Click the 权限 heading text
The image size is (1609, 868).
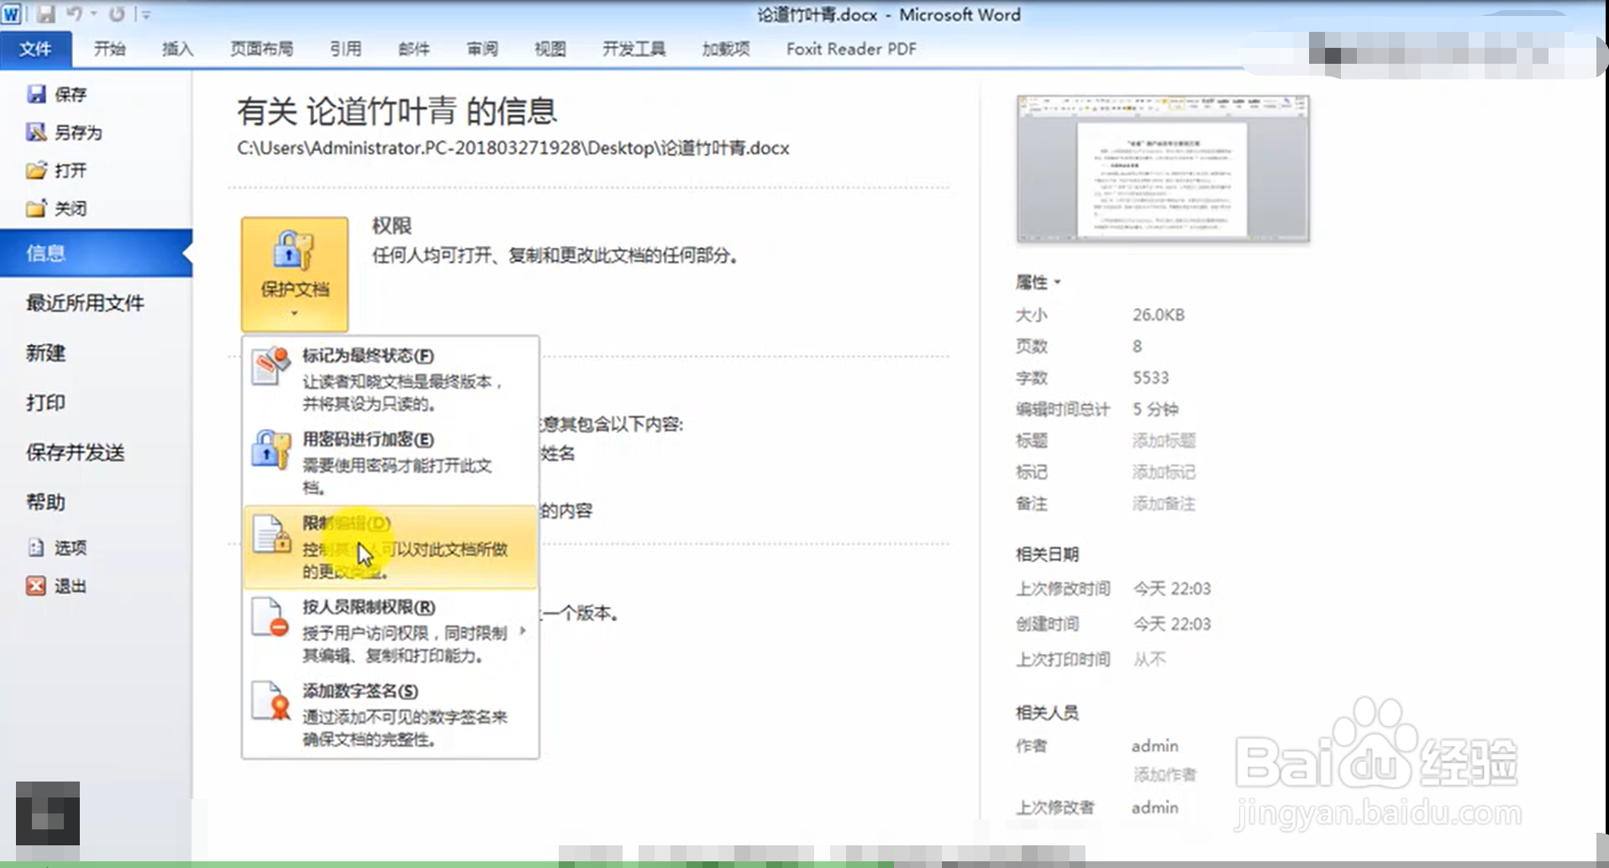click(392, 226)
